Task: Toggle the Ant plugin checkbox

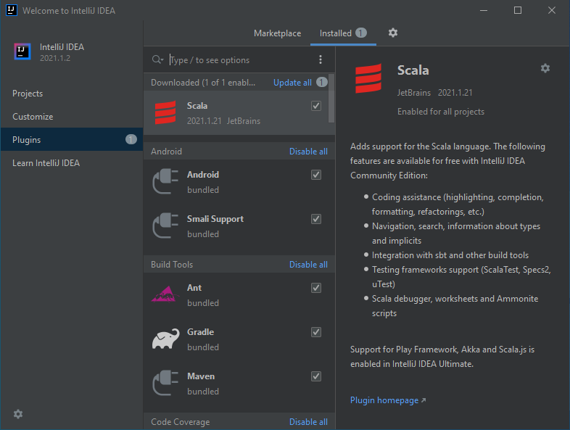Action: coord(316,288)
